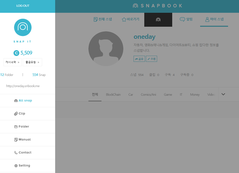239x173 pixels.
Task: Open the 12 Folder count link
Action: (x=7, y=75)
